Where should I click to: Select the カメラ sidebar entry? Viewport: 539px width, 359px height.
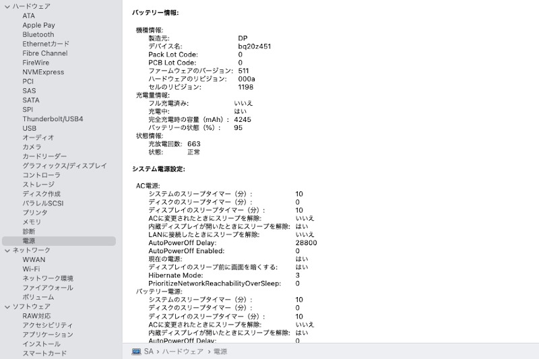tap(32, 147)
